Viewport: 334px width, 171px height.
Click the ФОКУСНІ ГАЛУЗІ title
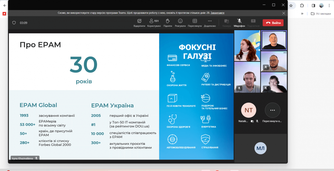tap(197, 52)
